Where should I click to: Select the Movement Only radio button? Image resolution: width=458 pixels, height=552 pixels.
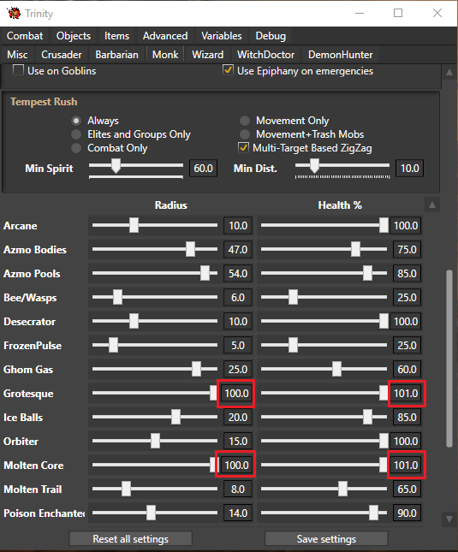click(245, 121)
